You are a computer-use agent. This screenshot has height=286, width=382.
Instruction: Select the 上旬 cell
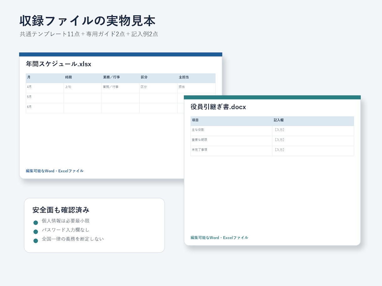tap(83, 88)
